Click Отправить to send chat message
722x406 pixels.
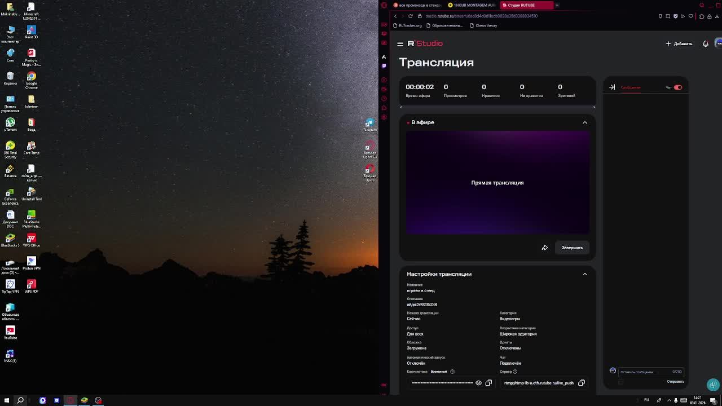coord(675,382)
